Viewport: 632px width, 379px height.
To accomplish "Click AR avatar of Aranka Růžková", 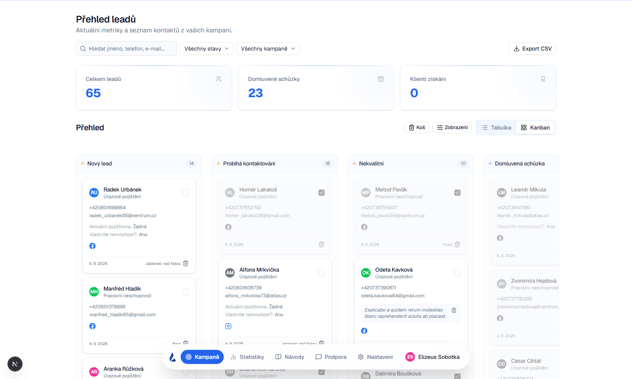I will pos(94,372).
